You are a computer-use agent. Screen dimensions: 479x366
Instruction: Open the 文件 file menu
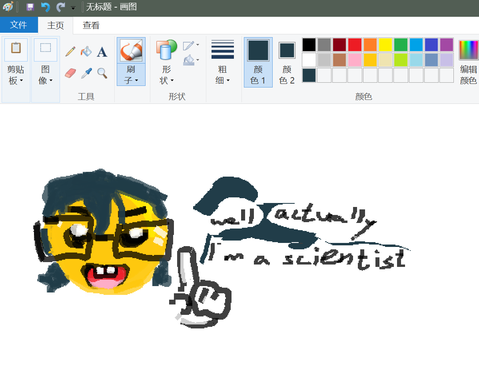19,25
